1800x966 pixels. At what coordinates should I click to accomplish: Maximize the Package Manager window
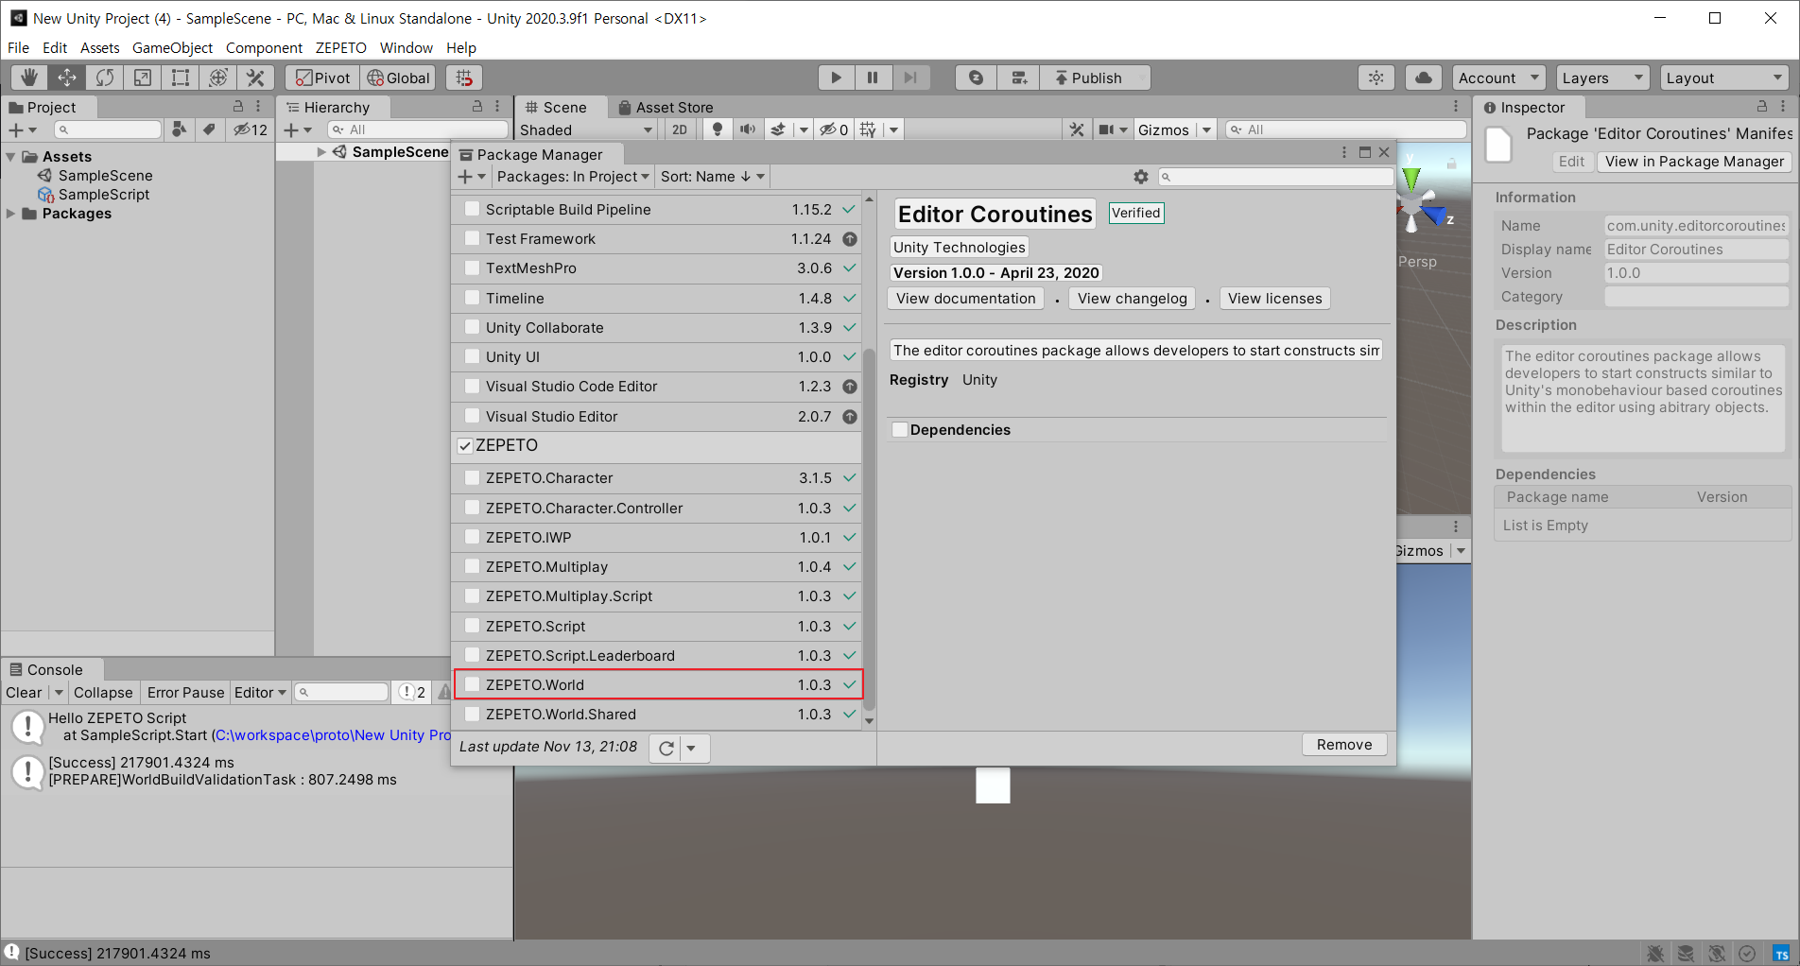click(x=1365, y=152)
